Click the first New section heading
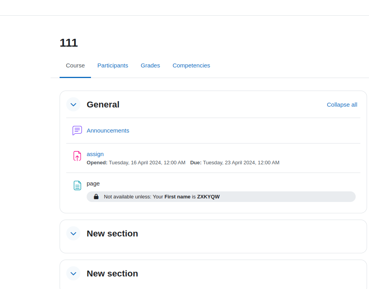This screenshot has height=289, width=369. pos(112,233)
